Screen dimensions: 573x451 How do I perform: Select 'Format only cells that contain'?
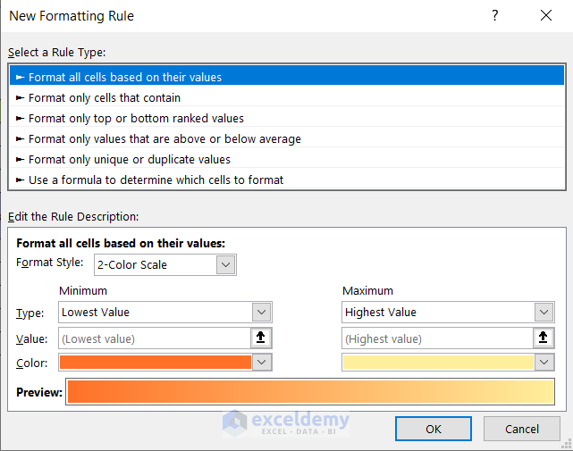(105, 97)
